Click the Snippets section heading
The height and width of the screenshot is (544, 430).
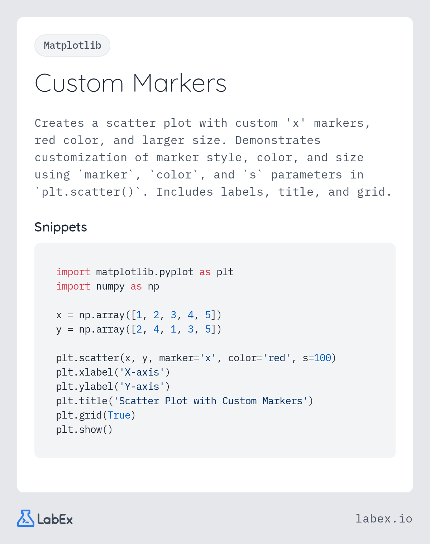point(61,227)
